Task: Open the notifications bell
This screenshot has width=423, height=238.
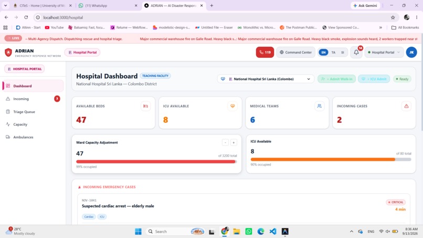Action: (x=356, y=53)
